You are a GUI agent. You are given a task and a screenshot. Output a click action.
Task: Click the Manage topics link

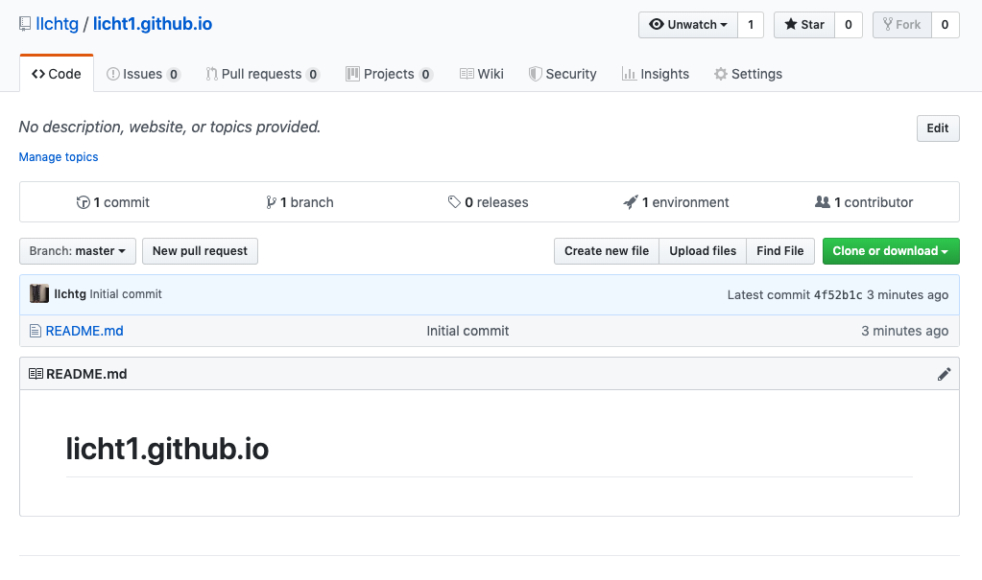(59, 157)
